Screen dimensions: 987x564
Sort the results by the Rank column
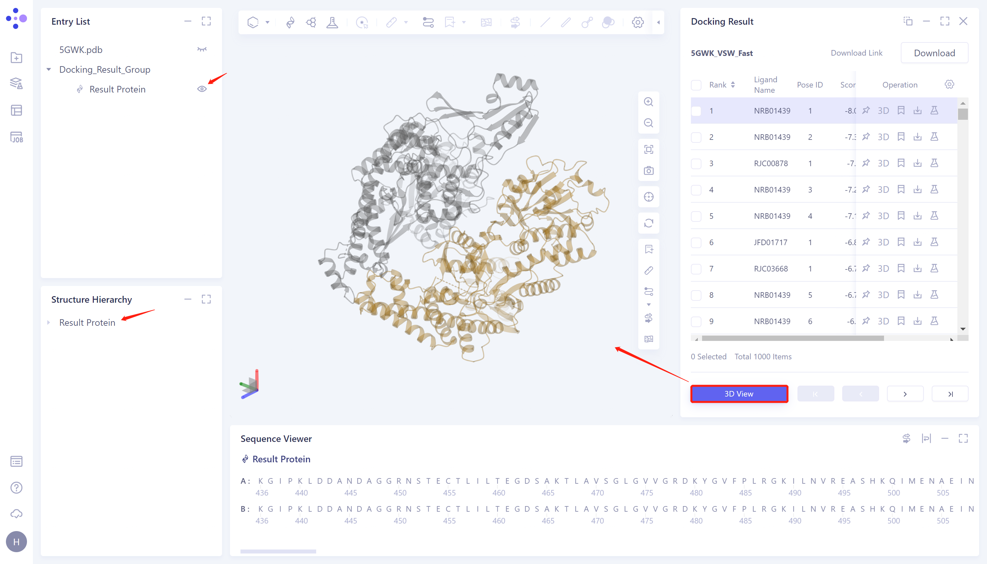click(733, 85)
